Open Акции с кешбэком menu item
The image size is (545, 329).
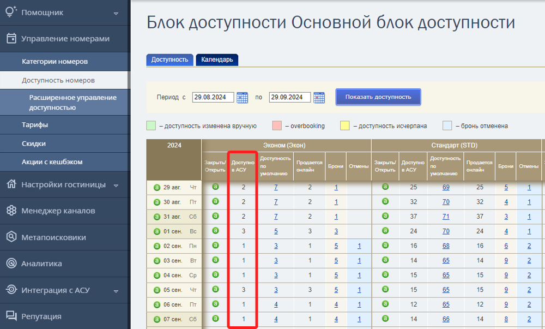tap(64, 162)
